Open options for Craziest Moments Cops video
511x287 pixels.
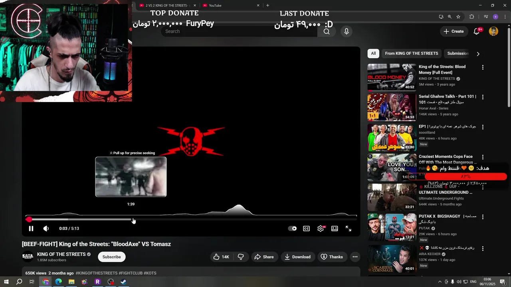pos(483,157)
